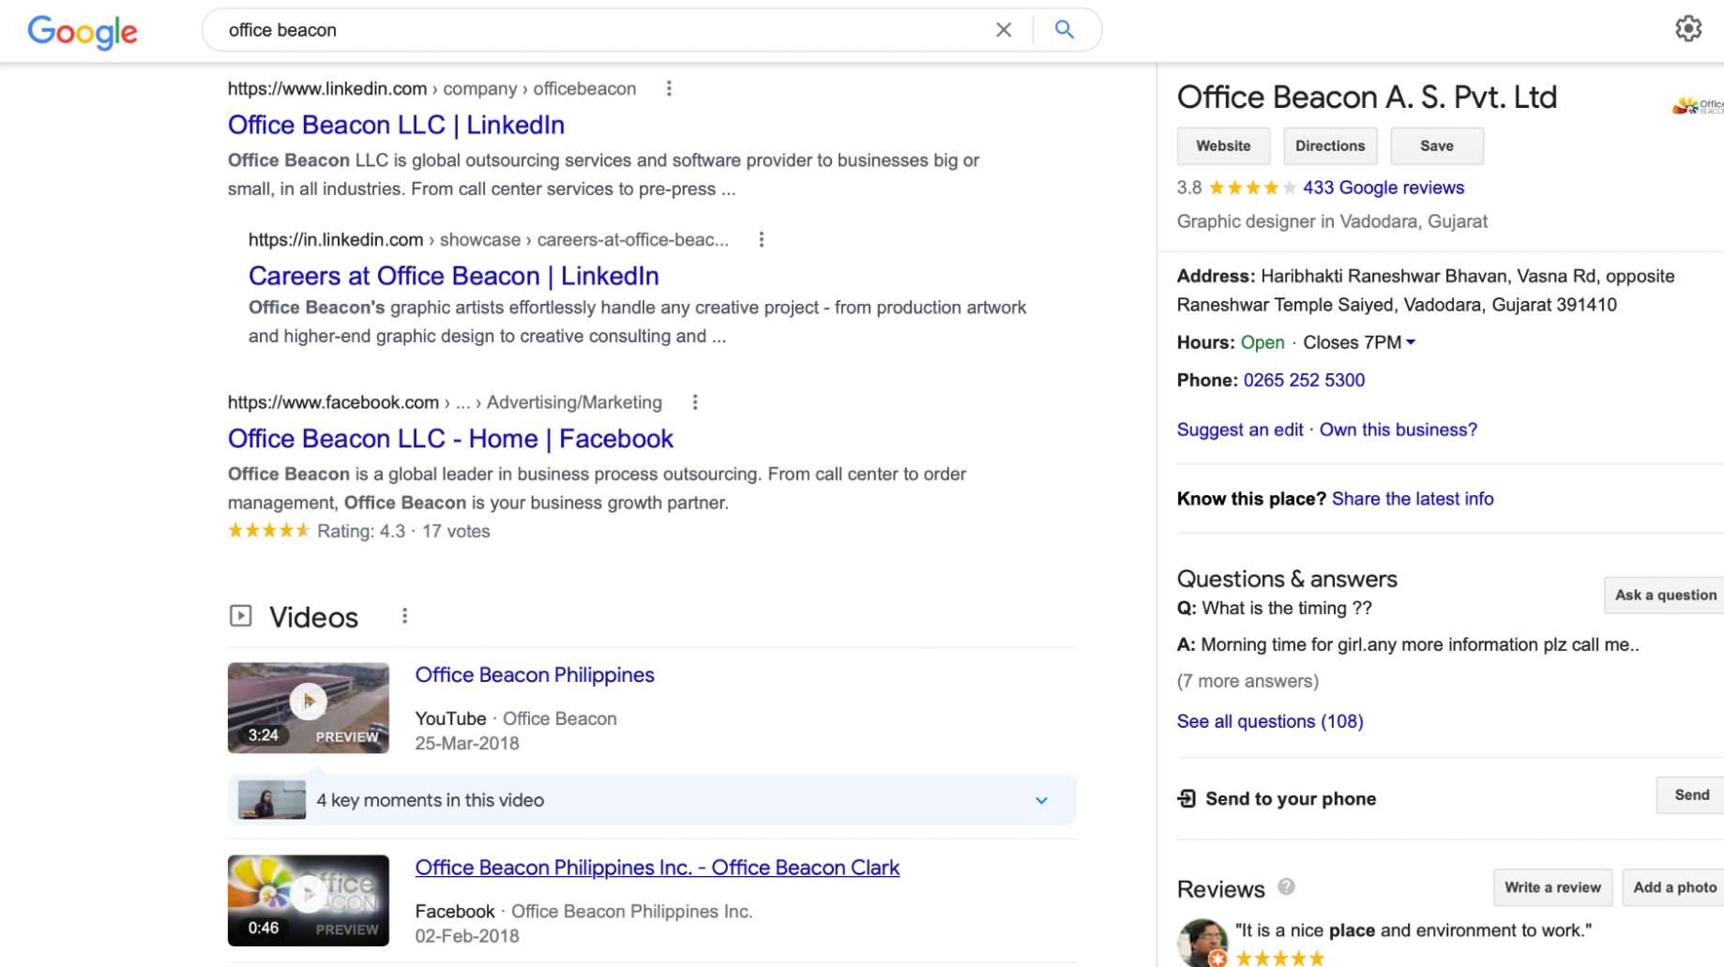Click the Reviews section heading
The image size is (1724, 967).
(1220, 889)
